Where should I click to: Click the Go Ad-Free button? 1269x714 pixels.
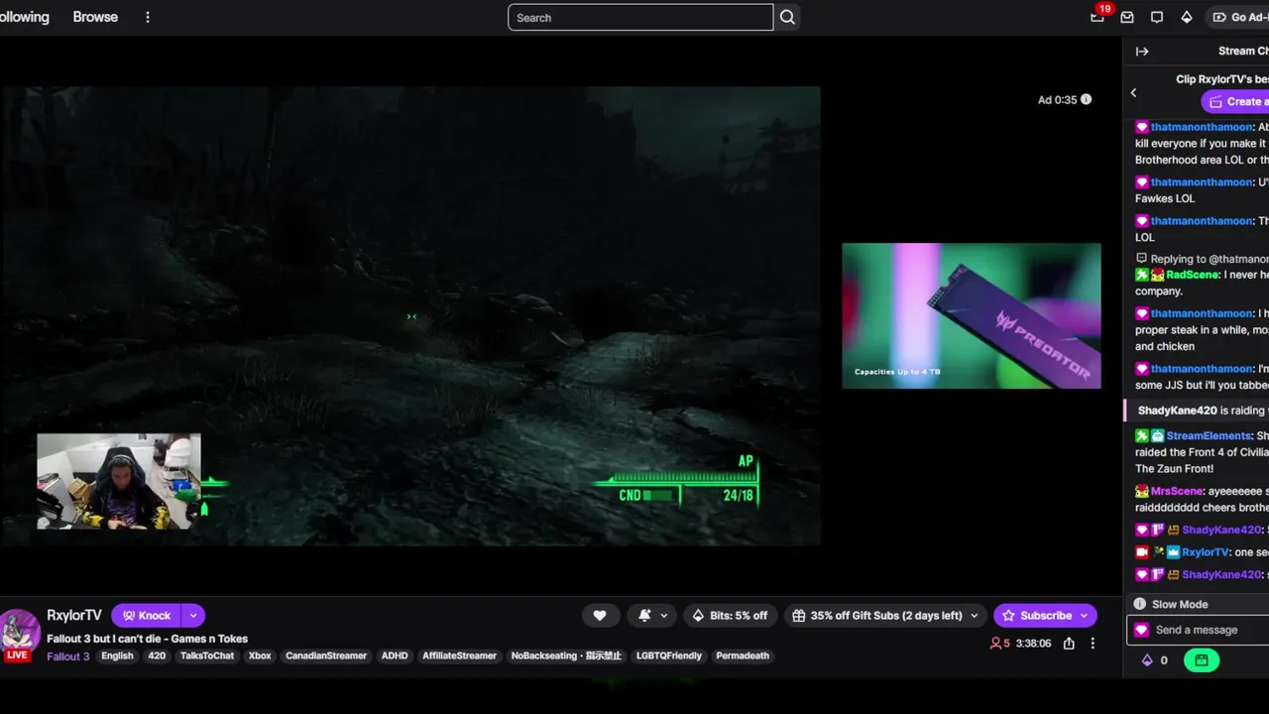[x=1237, y=17]
